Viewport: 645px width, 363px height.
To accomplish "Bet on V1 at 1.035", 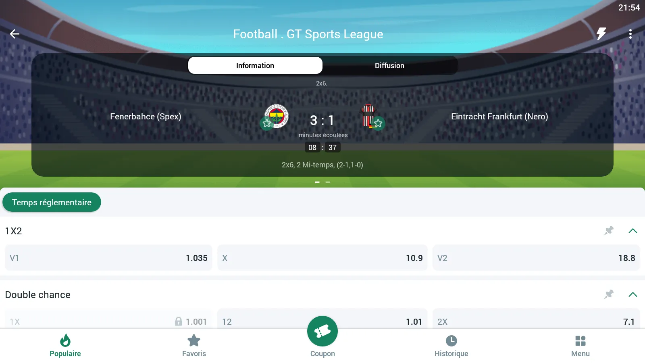I will pyautogui.click(x=108, y=258).
